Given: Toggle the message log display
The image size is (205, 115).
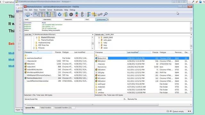Looking at the screenshot, I should (36, 14).
